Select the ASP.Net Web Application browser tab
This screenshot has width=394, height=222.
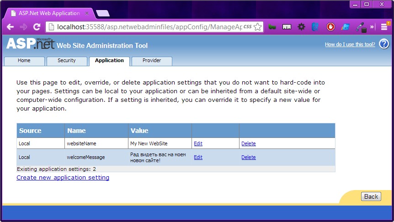click(x=49, y=13)
